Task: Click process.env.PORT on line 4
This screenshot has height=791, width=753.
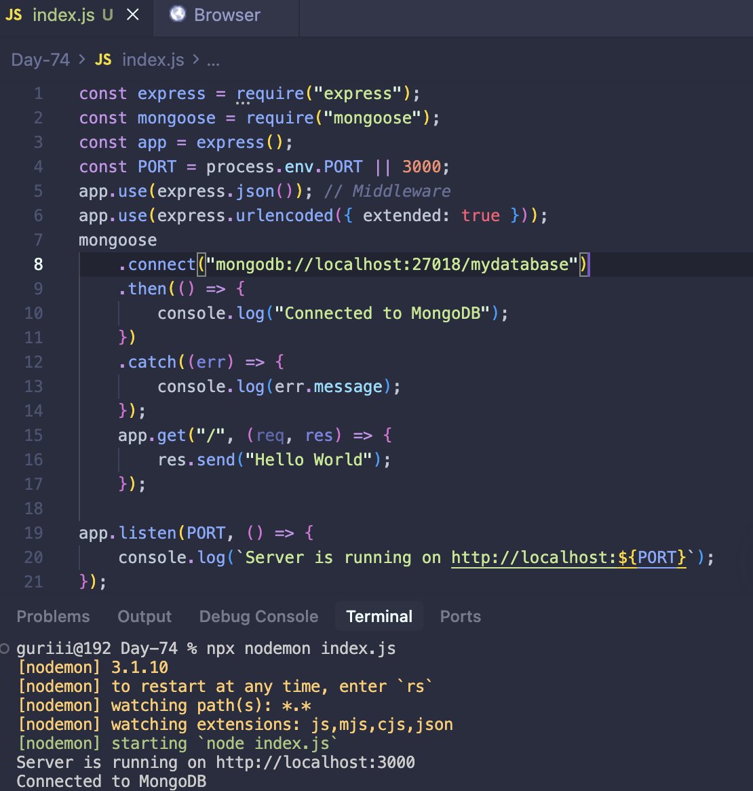Action: [284, 167]
